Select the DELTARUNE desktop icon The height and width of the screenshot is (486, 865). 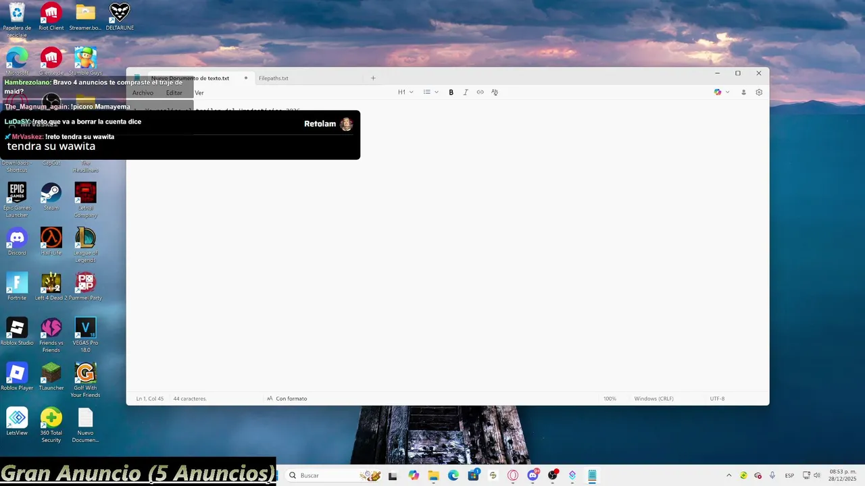tap(120, 18)
